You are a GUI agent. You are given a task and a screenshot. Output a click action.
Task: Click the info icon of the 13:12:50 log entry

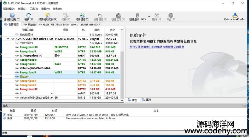(x=4, y=118)
